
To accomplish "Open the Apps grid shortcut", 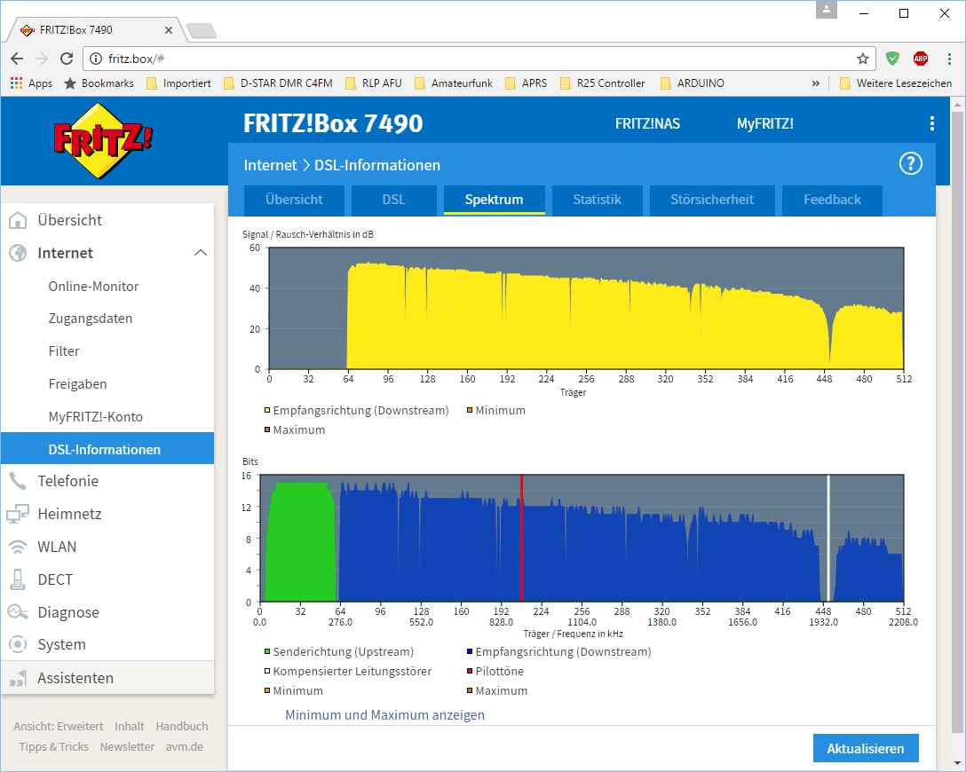I will pos(31,83).
